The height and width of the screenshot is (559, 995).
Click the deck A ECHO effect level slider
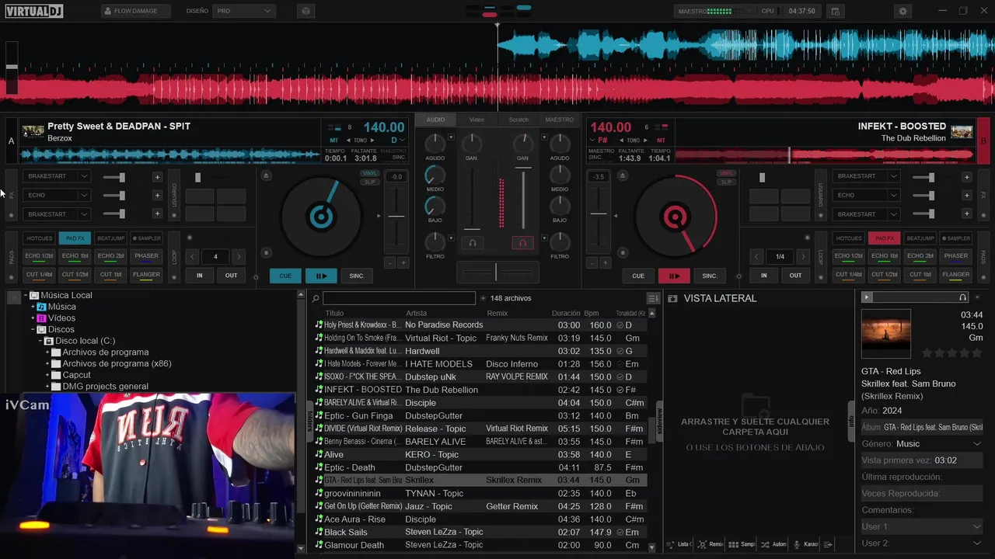[x=113, y=196]
